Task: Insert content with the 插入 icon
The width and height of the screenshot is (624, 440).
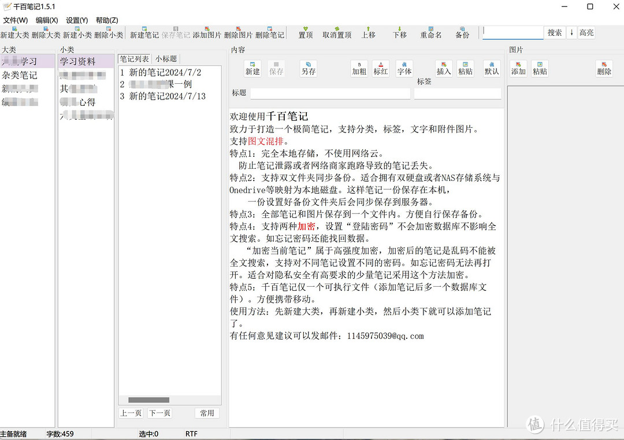Action: pyautogui.click(x=444, y=68)
